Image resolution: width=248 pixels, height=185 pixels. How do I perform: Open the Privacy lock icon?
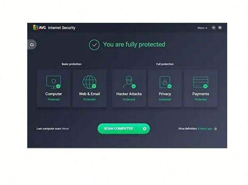pyautogui.click(x=165, y=82)
